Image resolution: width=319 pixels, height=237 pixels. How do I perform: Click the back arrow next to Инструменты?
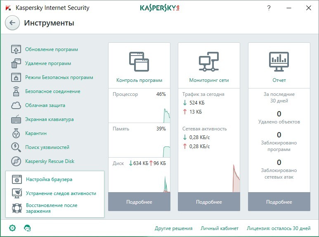[12, 23]
